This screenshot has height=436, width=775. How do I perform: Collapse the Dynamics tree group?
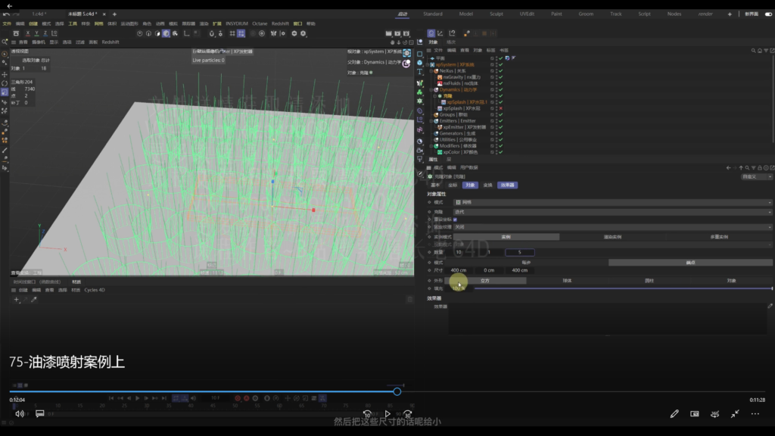(432, 89)
